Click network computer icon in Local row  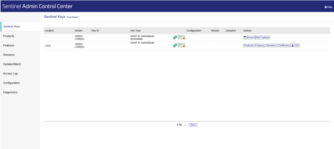pyautogui.click(x=175, y=46)
